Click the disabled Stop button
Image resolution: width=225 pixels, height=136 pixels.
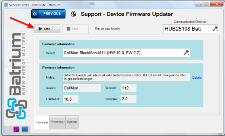75,29
